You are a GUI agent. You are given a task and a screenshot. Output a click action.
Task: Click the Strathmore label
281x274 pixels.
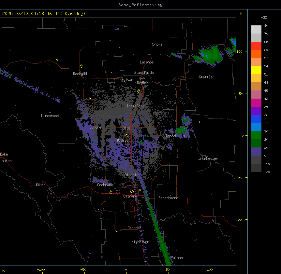pyautogui.click(x=168, y=198)
